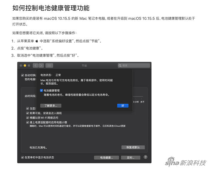This screenshot has width=210, height=170.
Task: Click the yellow minimize window dot
Action: tap(25, 66)
